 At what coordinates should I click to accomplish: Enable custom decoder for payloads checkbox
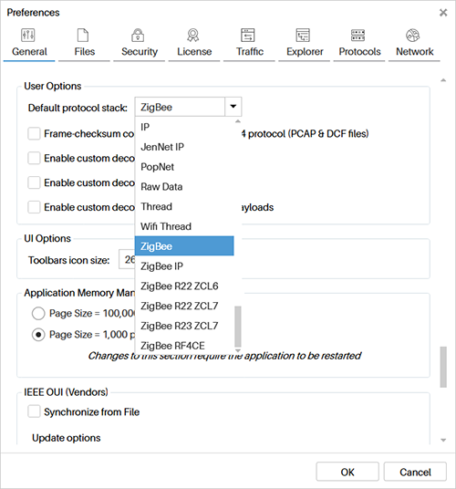(34, 207)
